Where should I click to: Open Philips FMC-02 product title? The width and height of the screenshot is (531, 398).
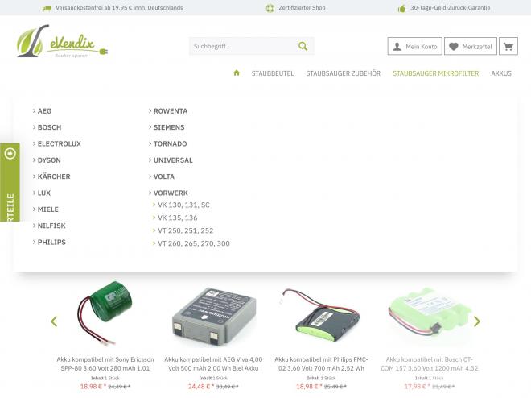[321, 364]
